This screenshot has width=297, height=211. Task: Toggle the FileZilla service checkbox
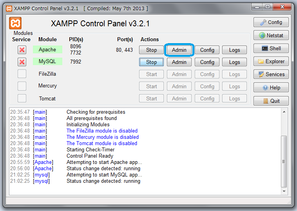[x=22, y=74]
